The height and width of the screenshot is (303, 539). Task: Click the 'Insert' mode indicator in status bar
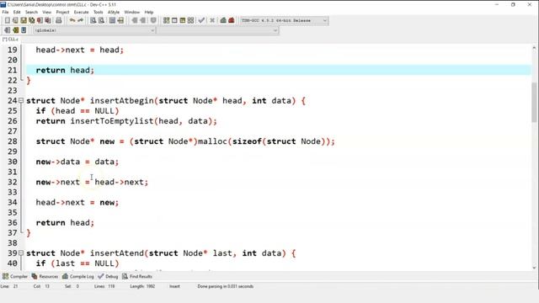[x=174, y=286]
